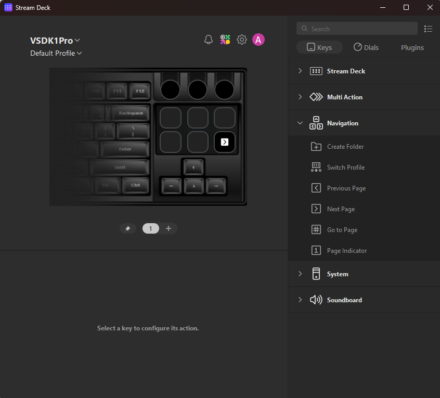Click the Create Folder icon
The width and height of the screenshot is (440, 398).
point(316,147)
